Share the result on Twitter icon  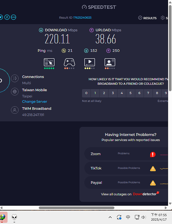(x=1, y=17)
